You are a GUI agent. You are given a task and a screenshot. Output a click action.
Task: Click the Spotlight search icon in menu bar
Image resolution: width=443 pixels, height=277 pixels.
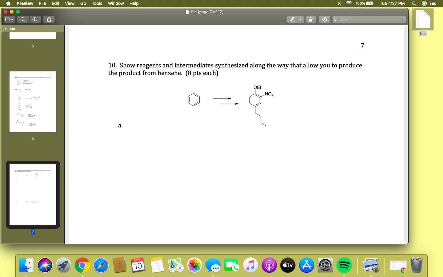[414, 3]
